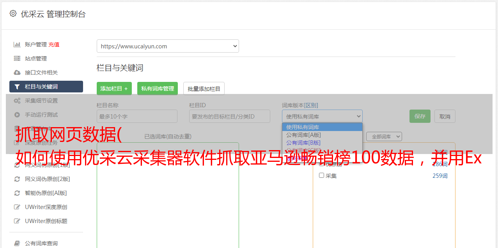Check the 采集 checkbox
The height and width of the screenshot is (248, 498).
coord(322,175)
